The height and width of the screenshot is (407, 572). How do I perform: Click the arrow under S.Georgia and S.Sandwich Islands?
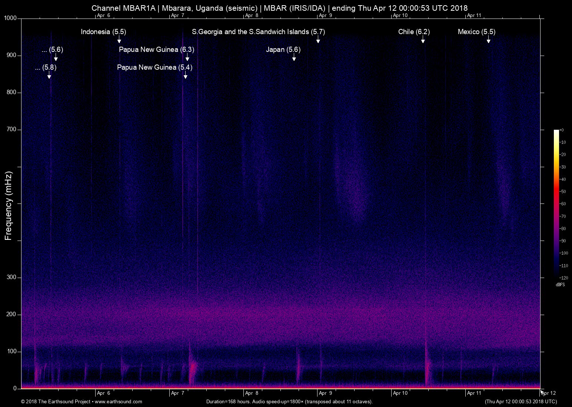coord(318,40)
